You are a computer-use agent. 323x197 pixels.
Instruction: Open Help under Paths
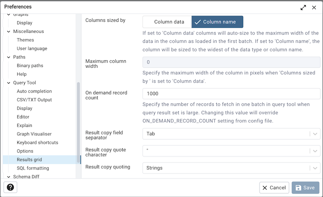coord(22,74)
